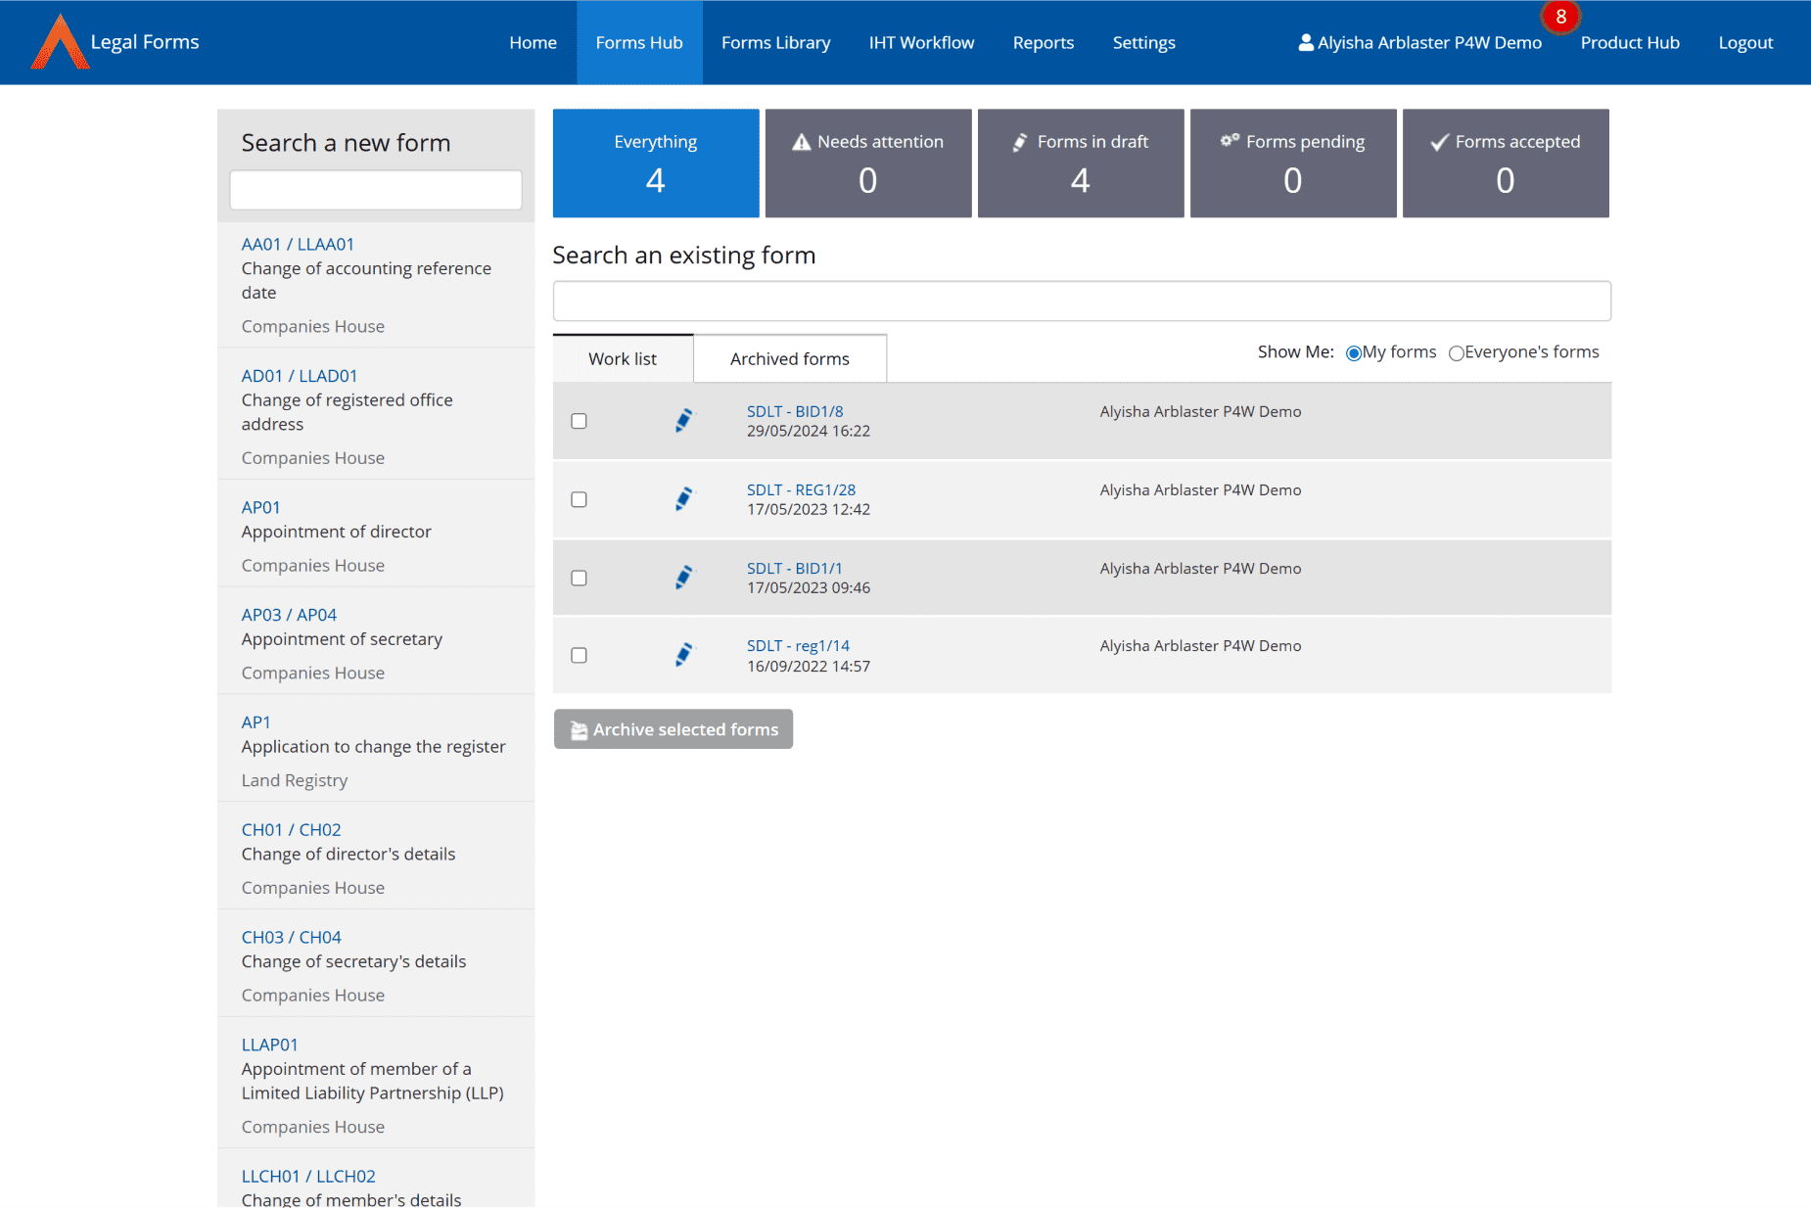Open SDLT - REG1/28 using its pencil icon

pos(683,498)
